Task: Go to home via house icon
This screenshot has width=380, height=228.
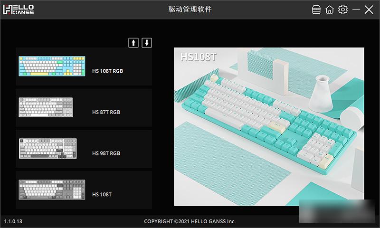Action: [330, 9]
